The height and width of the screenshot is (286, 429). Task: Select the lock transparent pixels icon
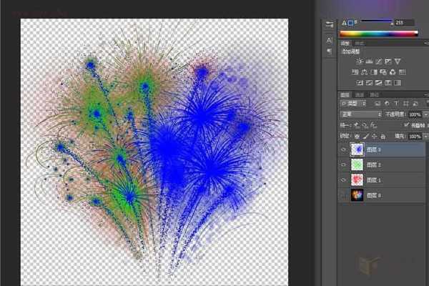pyautogui.click(x=357, y=136)
